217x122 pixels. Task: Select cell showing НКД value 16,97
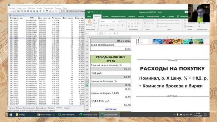coord(111,77)
